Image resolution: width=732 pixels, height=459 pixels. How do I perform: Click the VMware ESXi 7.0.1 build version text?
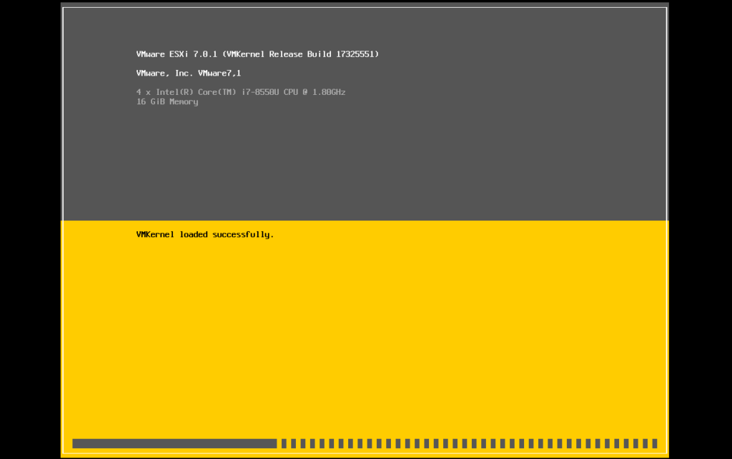point(257,54)
